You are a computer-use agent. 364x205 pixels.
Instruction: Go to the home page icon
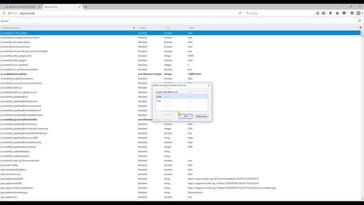click(337, 13)
